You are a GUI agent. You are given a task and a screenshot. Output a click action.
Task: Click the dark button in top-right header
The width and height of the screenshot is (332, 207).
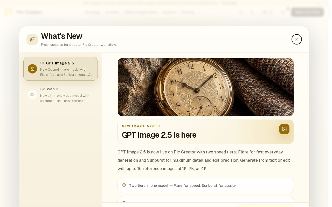pos(307,12)
